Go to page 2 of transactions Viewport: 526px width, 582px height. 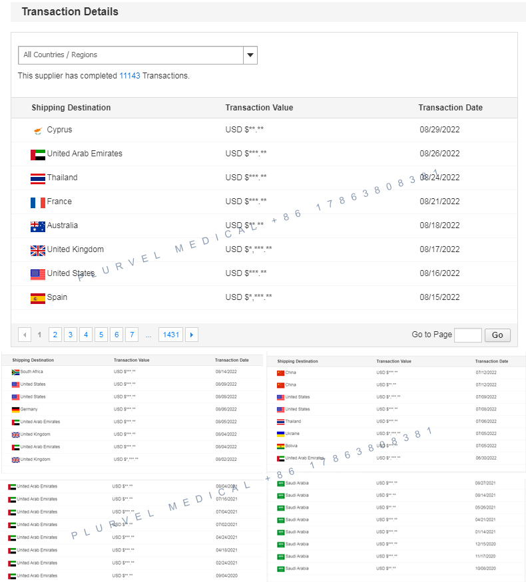point(55,335)
